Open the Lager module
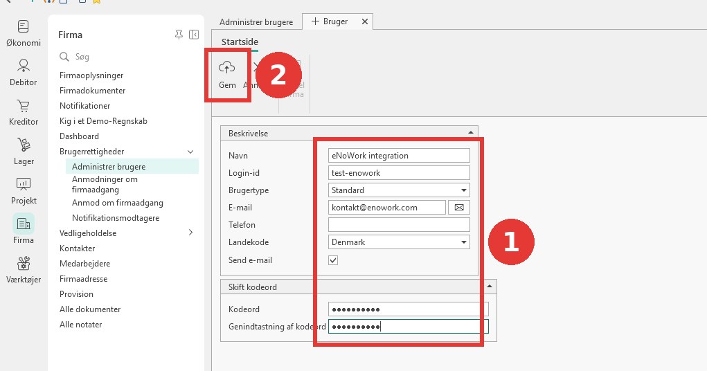 click(x=24, y=152)
